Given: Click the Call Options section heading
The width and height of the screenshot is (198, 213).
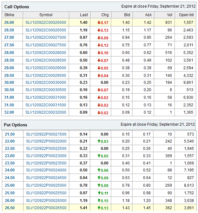Looking at the screenshot, I should pyautogui.click(x=17, y=7).
